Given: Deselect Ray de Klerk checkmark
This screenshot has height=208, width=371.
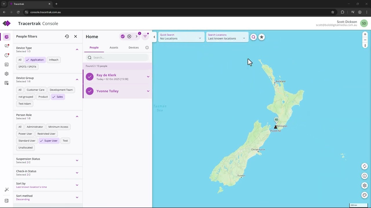Looking at the screenshot, I should 90,77.
